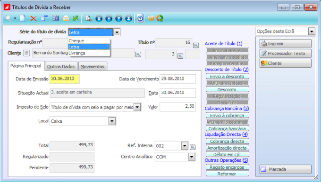Viewport: 321px width, 182px height.
Task: Click the Data de Vencimento field
Action: coord(177,79)
